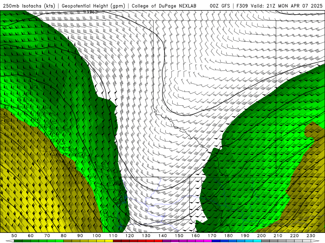Click the '140' color bar label

coord(162,236)
